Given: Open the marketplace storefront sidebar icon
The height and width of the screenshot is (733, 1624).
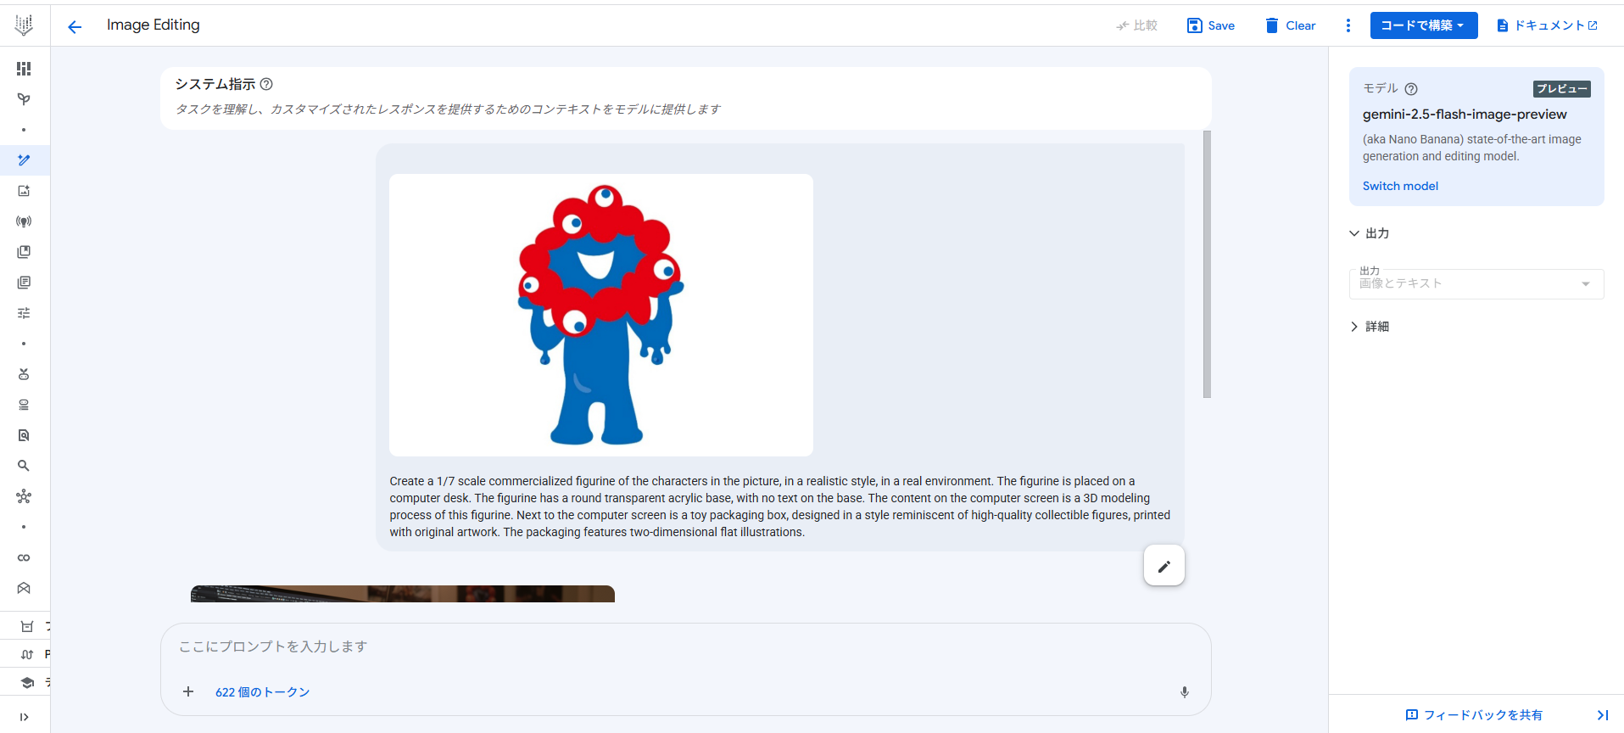Looking at the screenshot, I should tap(27, 627).
